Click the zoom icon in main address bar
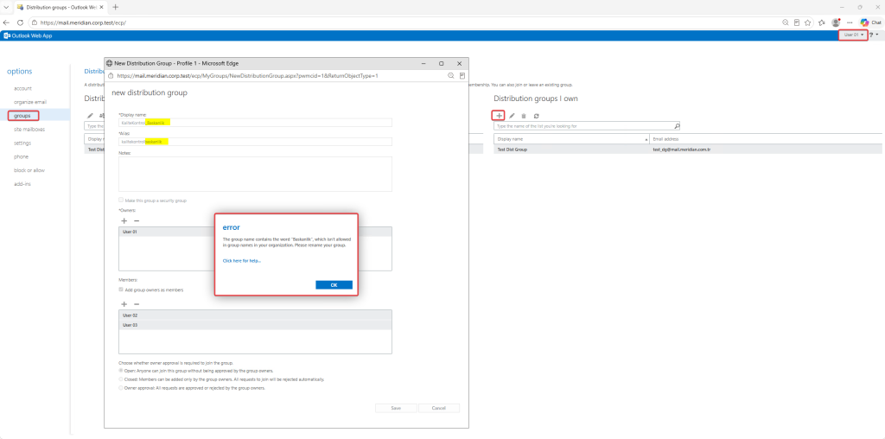Viewport: 885px width, 439px height. pyautogui.click(x=785, y=22)
